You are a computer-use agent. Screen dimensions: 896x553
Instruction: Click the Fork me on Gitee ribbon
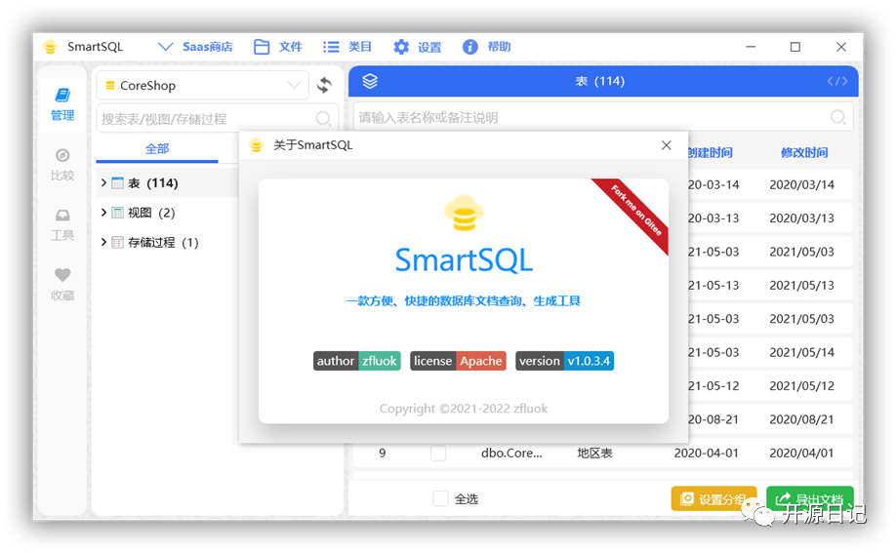[635, 212]
